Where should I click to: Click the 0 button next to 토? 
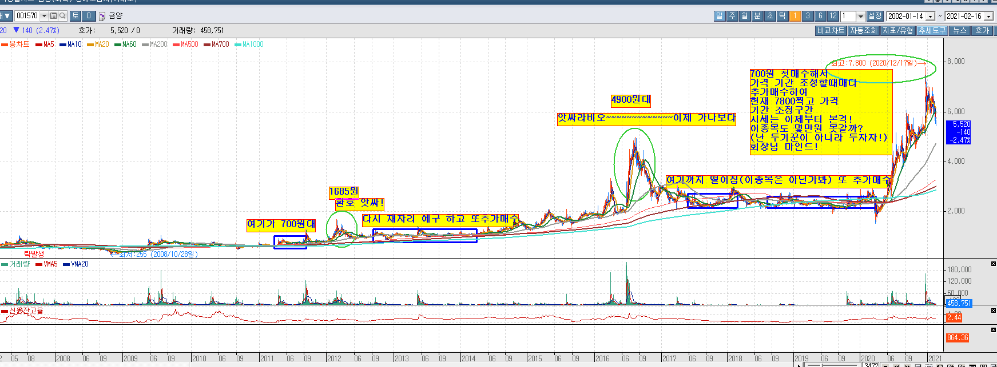pos(89,16)
